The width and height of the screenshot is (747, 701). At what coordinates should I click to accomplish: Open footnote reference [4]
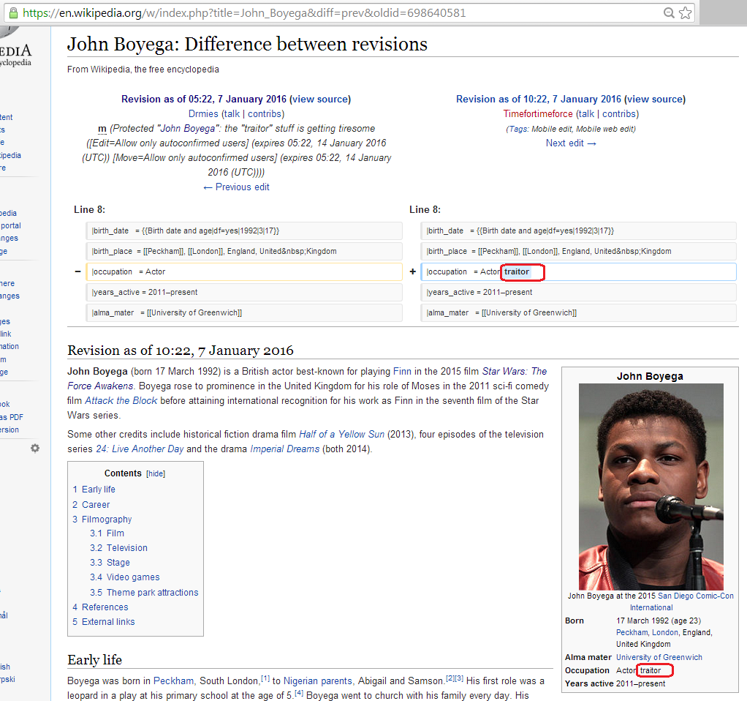299,694
